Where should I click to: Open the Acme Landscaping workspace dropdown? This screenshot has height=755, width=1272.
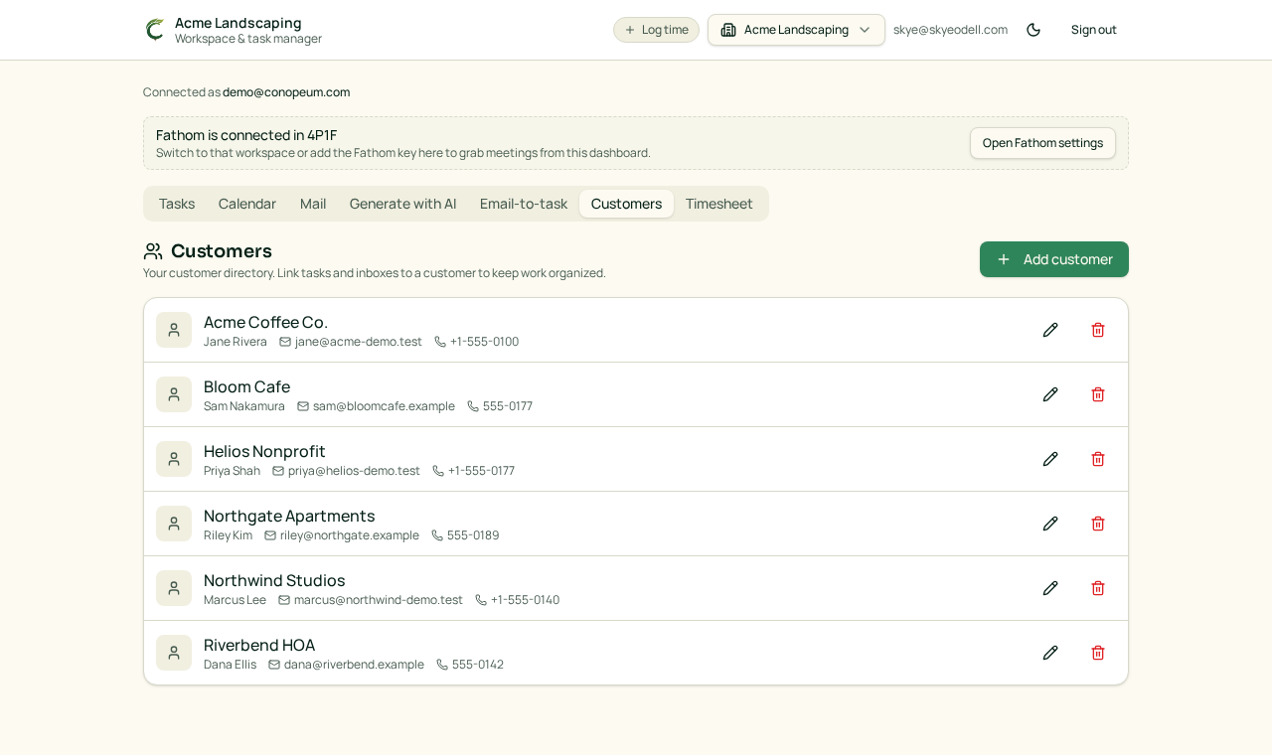pos(796,30)
